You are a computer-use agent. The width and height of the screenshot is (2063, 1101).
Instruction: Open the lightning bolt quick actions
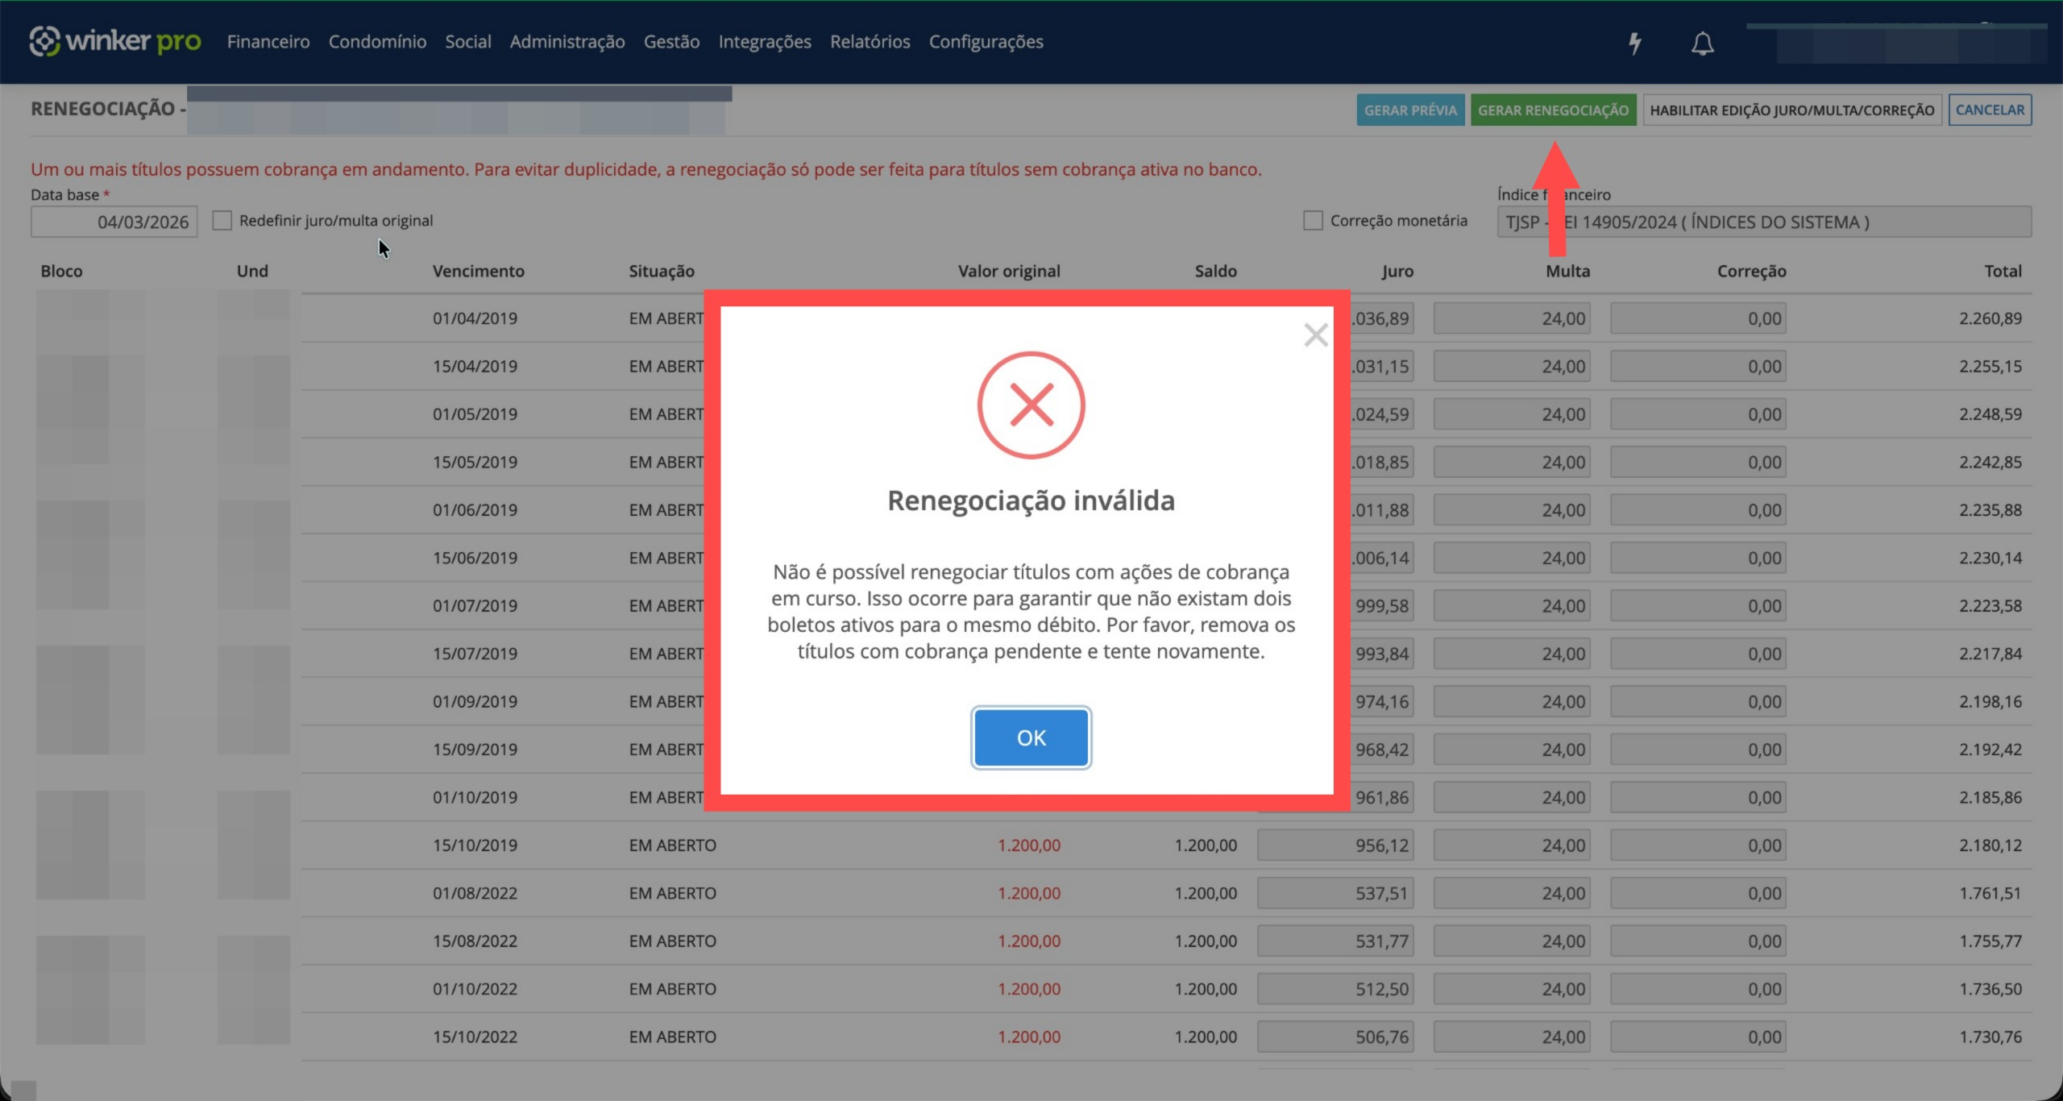1634,43
